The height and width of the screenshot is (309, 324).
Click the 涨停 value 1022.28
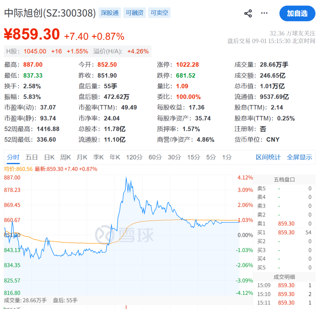point(187,65)
